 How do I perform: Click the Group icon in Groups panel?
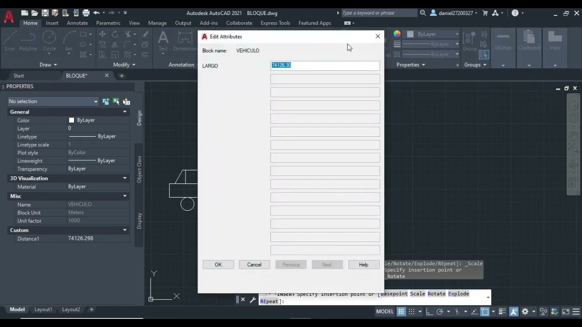point(470,41)
